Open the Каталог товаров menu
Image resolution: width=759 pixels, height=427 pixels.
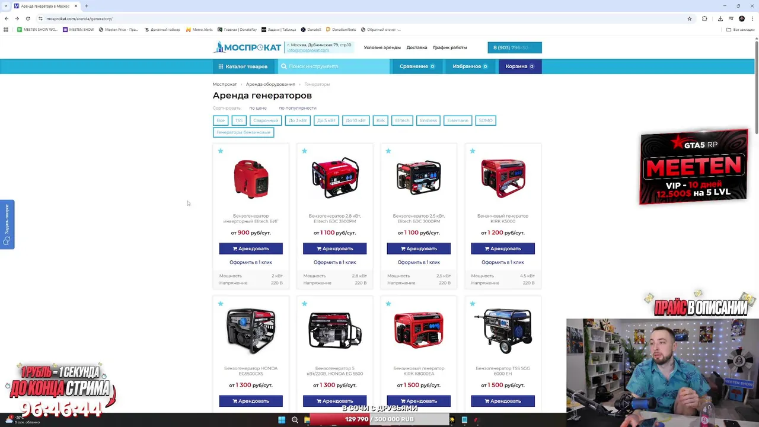[x=243, y=66]
